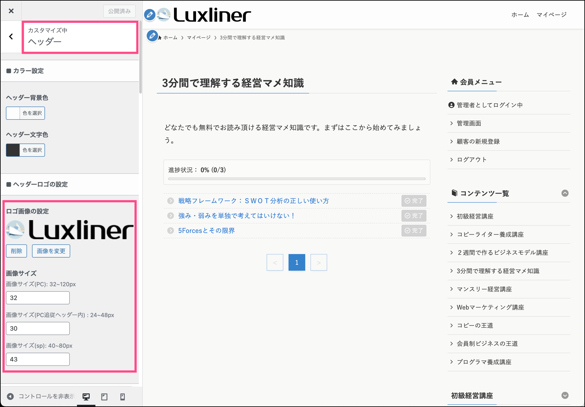
Task: Switch to desktop preview device icon
Action: coord(86,397)
